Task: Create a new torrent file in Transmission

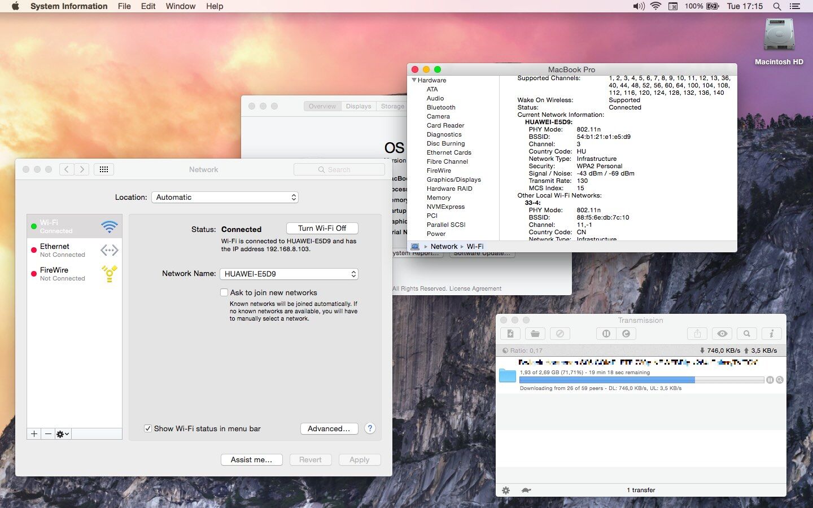Action: 510,334
